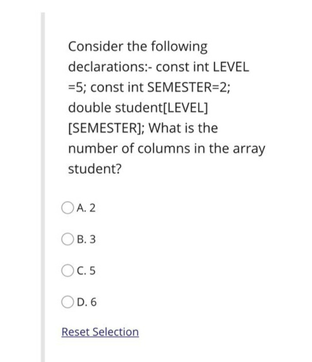Click the label text 'B. 3'
This screenshot has width=312, height=362.
pyautogui.click(x=84, y=239)
